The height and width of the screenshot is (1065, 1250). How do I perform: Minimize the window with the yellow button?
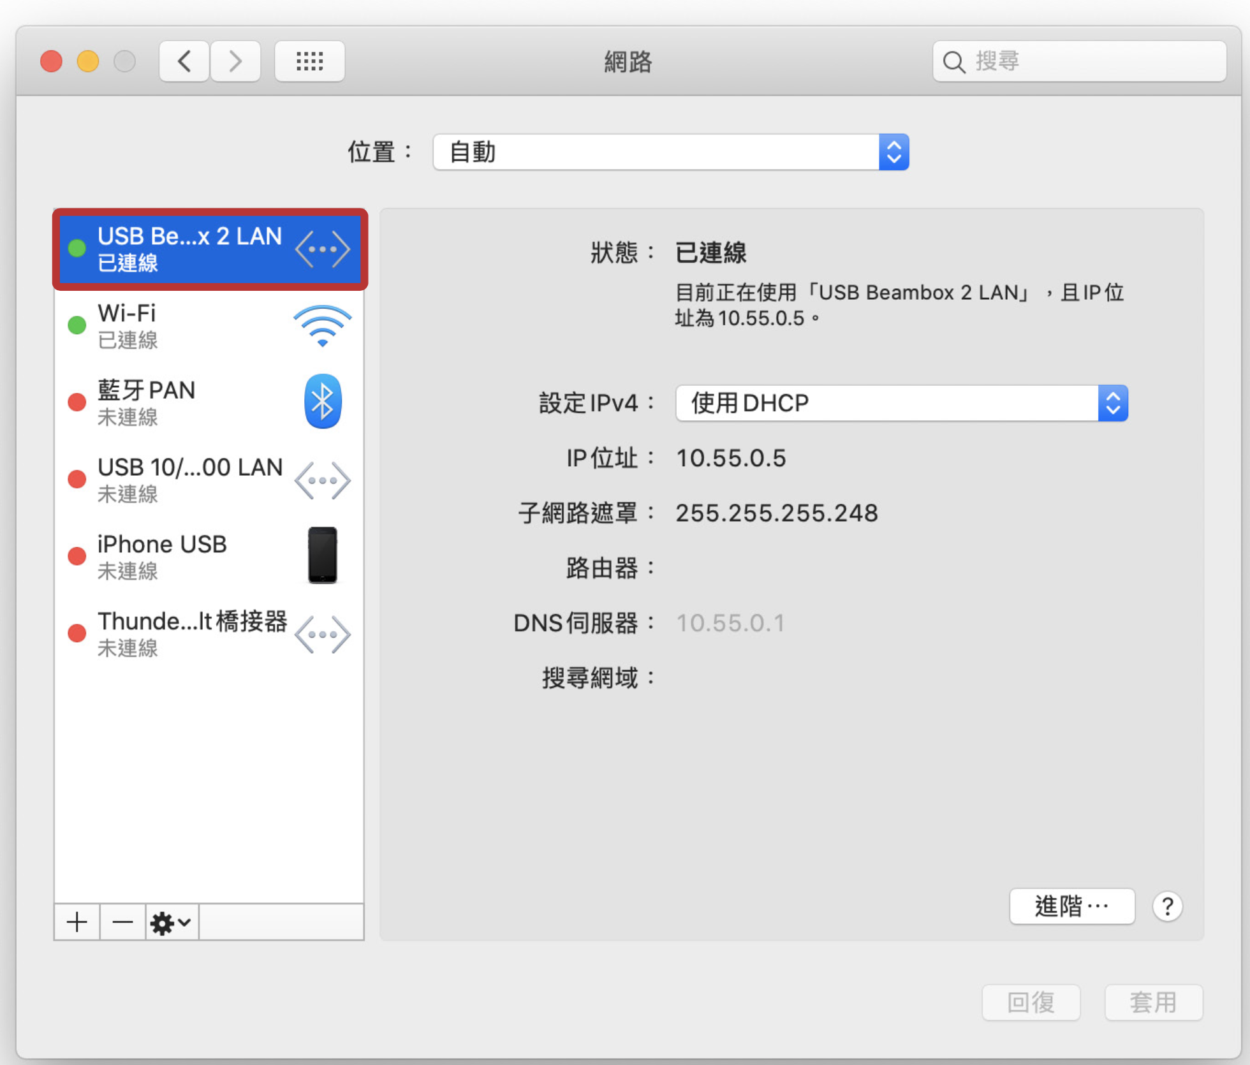pyautogui.click(x=88, y=61)
